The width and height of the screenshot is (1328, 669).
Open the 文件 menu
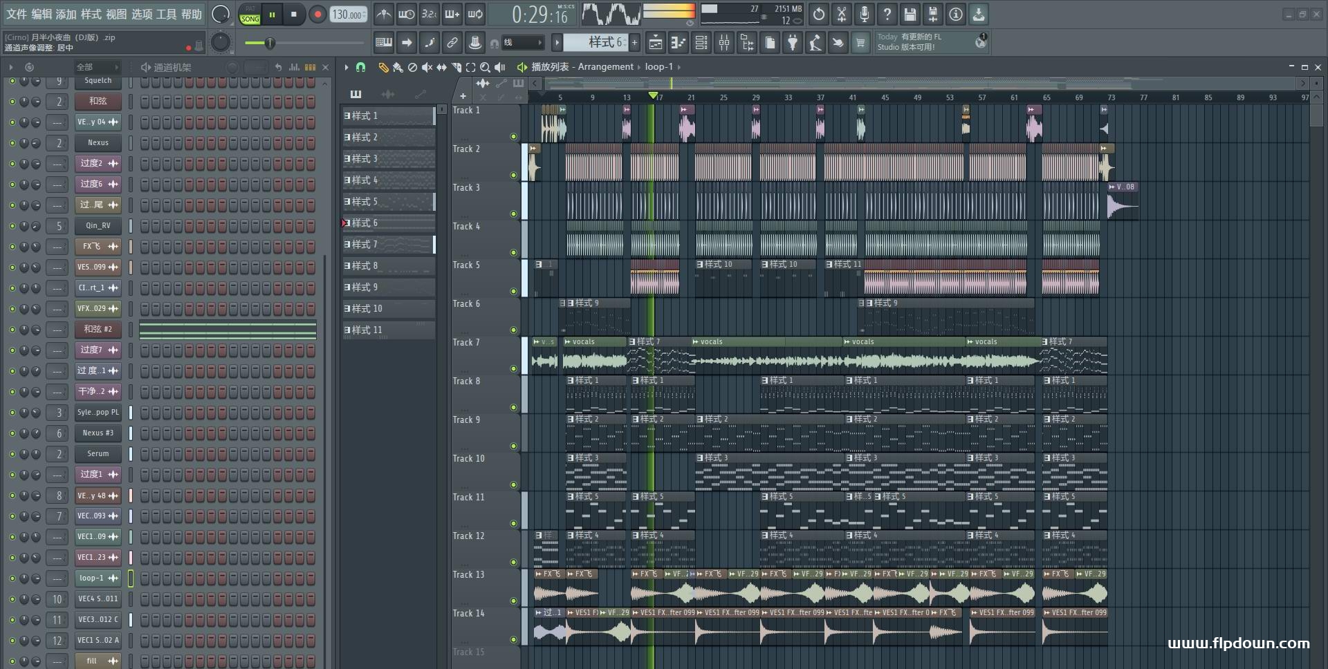tap(17, 14)
